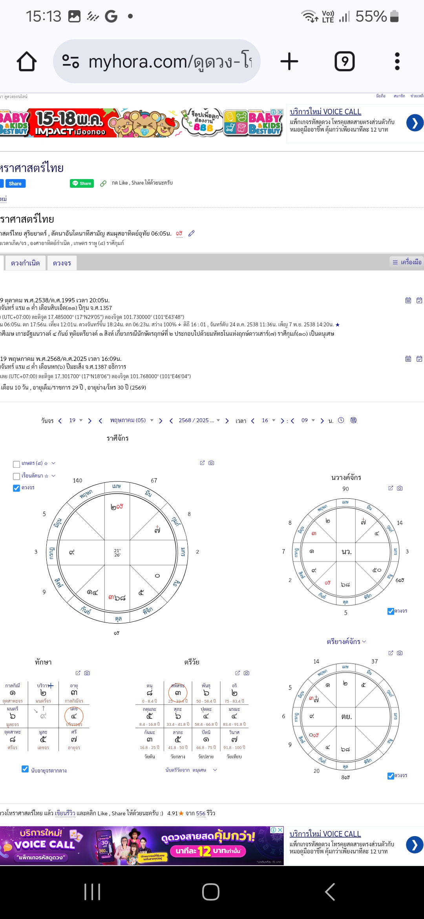Open ตรีวัย table in new window icon
The width and height of the screenshot is (424, 919).
pos(237,673)
